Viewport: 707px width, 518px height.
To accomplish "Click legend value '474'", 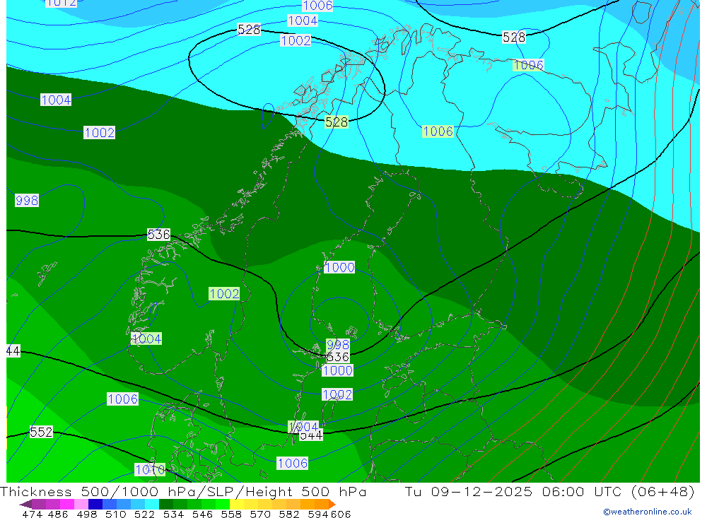I will click(x=32, y=514).
